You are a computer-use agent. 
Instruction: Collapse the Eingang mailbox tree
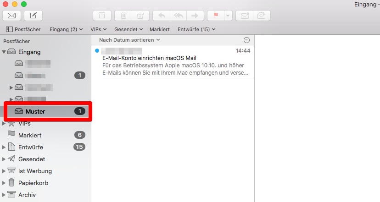point(4,52)
